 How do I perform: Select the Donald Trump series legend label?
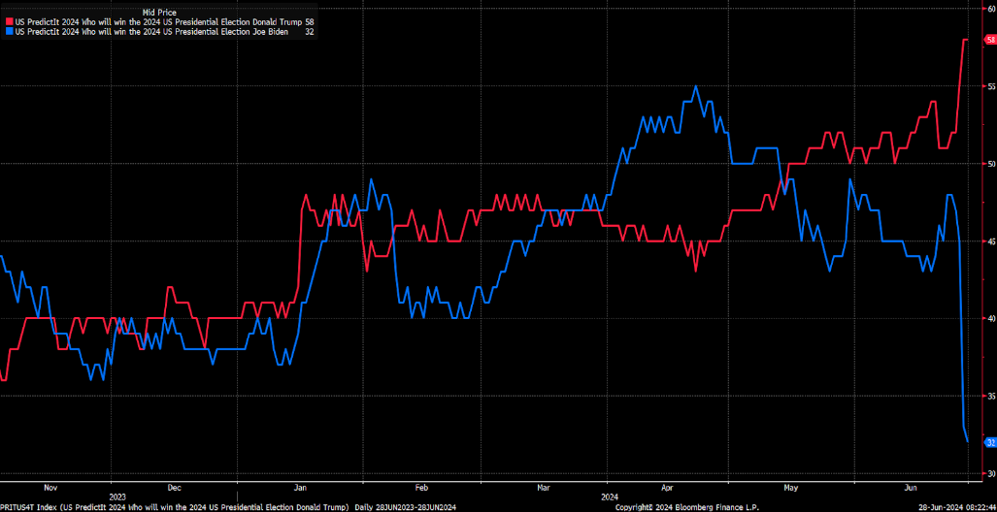click(x=156, y=21)
